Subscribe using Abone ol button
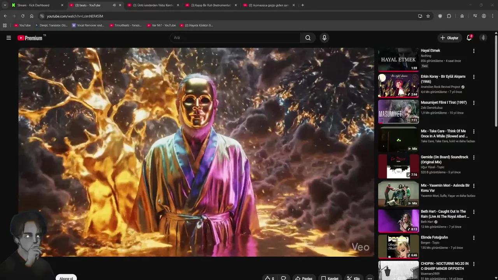The width and height of the screenshot is (498, 280). pyautogui.click(x=66, y=278)
